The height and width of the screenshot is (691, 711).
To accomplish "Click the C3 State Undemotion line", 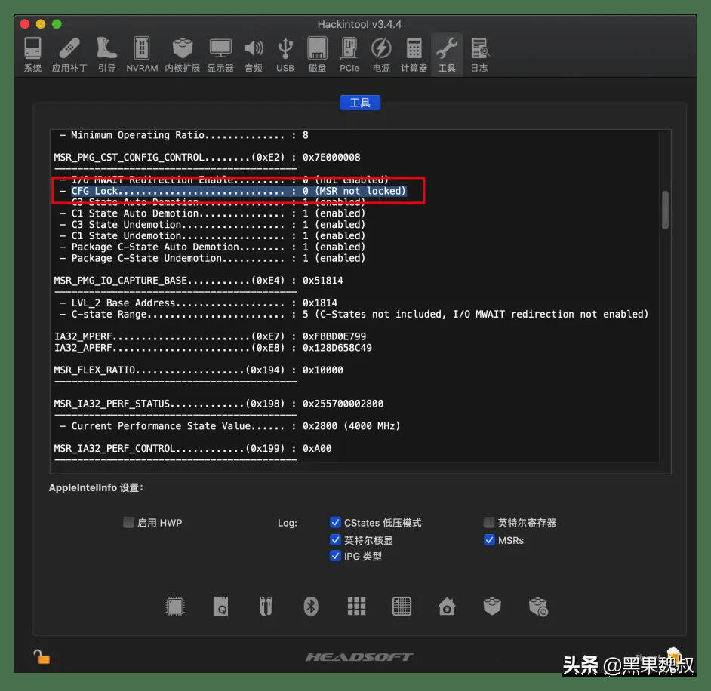I will [212, 225].
